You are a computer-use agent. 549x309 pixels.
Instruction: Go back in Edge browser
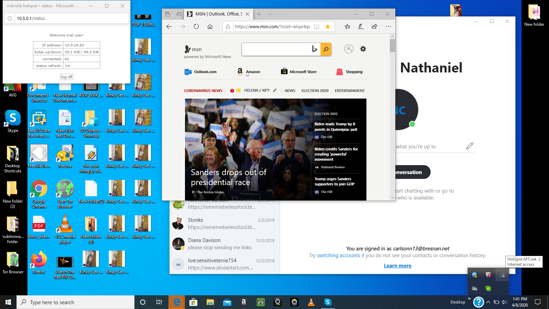169,26
